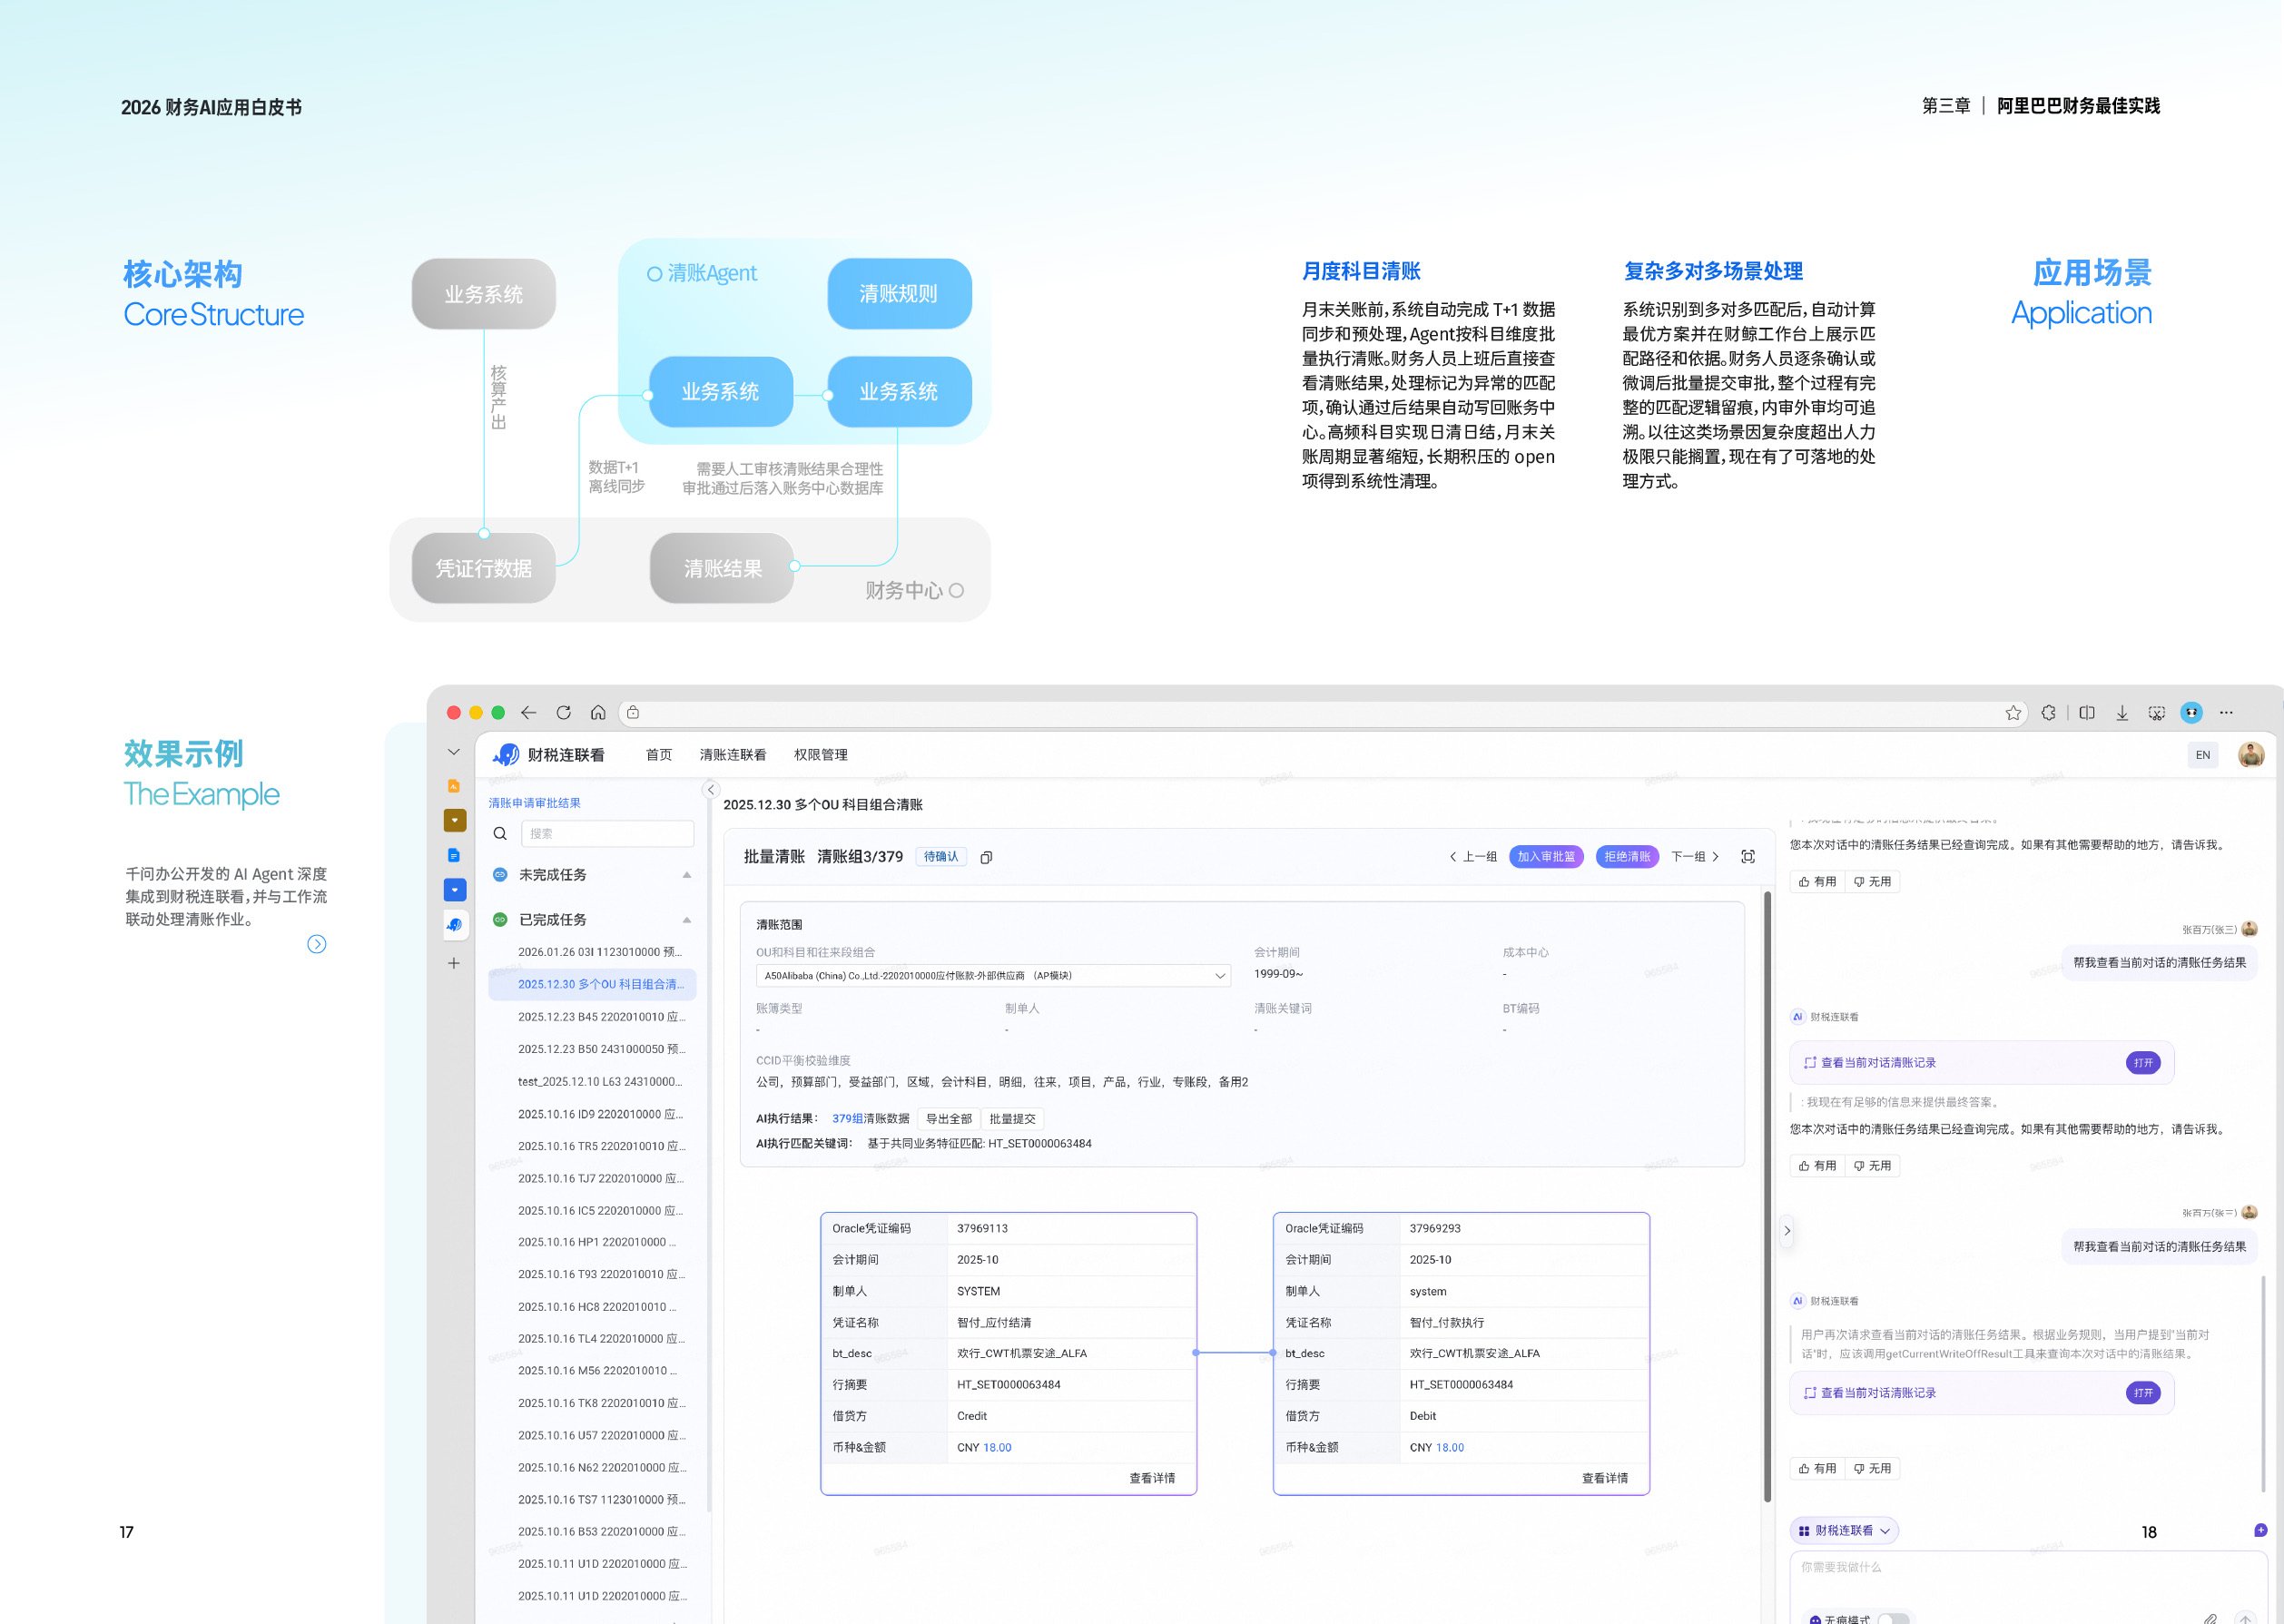This screenshot has width=2284, height=1624.
Task: Click the 搜索 input field
Action: coord(607,833)
